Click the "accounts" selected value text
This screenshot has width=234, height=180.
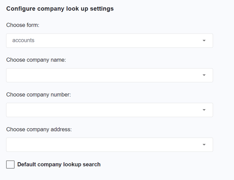(x=23, y=40)
